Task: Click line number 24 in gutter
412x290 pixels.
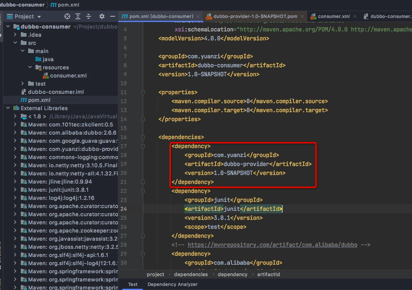Action: coord(124,209)
